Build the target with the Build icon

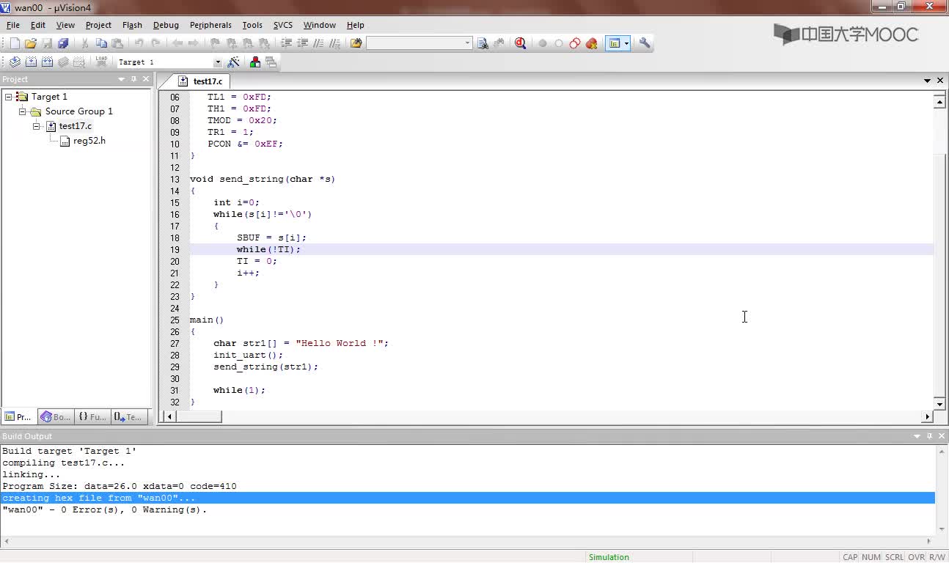31,62
